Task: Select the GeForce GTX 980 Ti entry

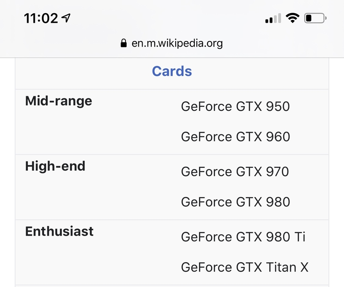Action: (243, 237)
